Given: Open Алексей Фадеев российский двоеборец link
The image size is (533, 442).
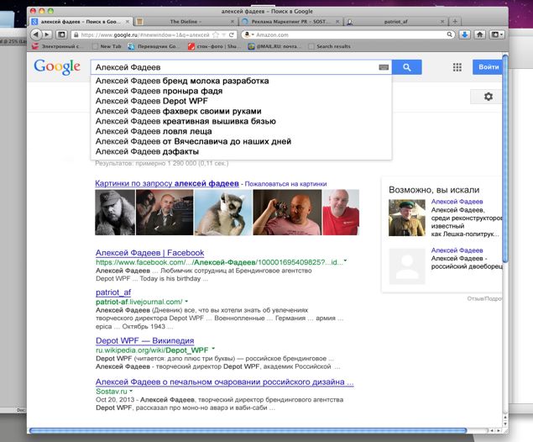Looking at the screenshot, I should click(457, 250).
